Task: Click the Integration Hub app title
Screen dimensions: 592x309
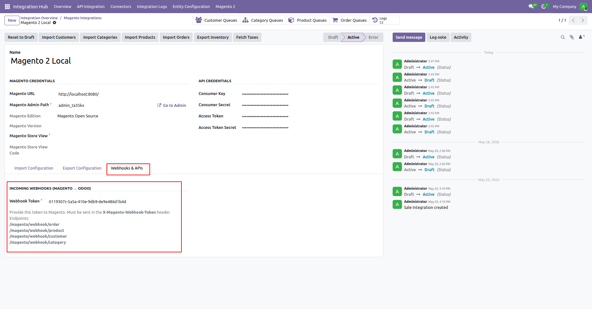Action: click(x=30, y=6)
